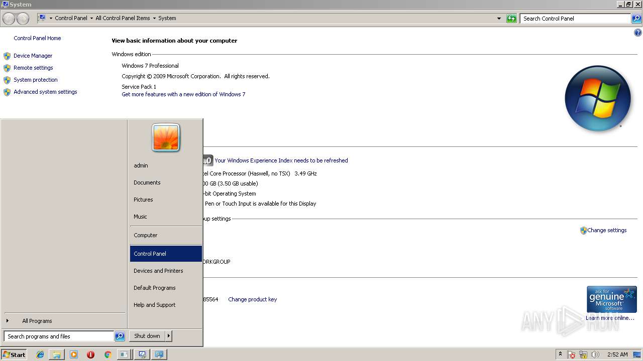Viewport: 643px width, 361px height.
Task: Expand the address bar history dropdown
Action: [499, 19]
